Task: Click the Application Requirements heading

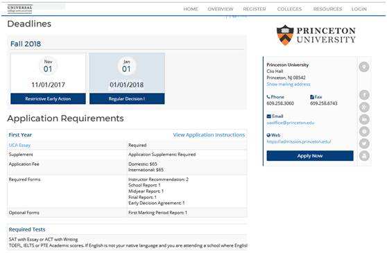Action: (65, 119)
